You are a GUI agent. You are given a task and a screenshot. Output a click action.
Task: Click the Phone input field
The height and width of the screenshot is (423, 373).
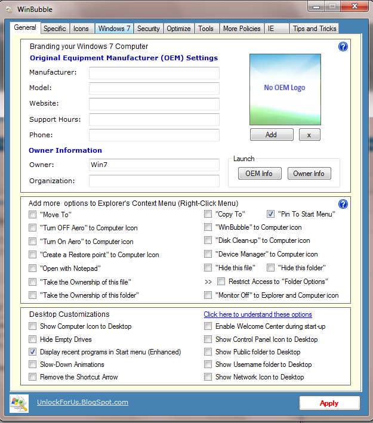pos(154,135)
